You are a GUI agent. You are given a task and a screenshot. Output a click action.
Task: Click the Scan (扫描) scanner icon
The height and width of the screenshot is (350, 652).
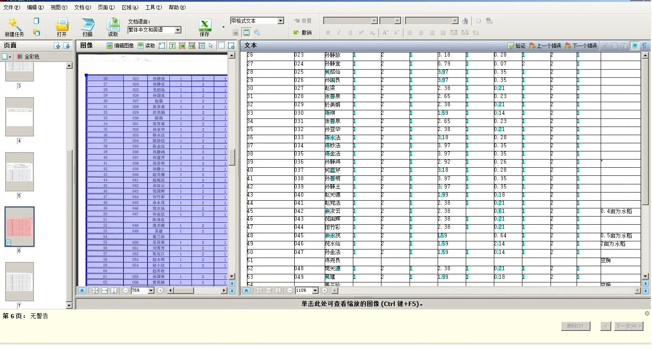point(87,25)
